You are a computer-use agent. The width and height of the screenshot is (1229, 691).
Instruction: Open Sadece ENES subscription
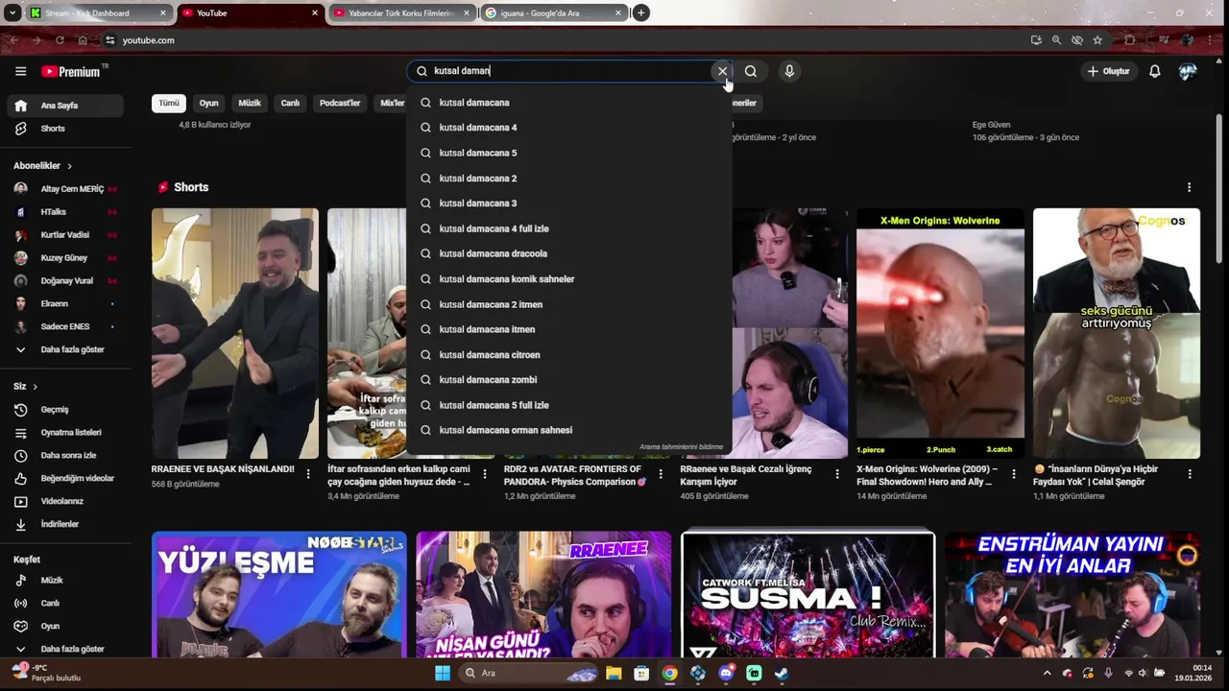pos(65,326)
